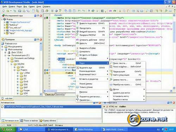Image resolution: width=176 pixels, height=132 pixels.
Task: Open the Справка menu
Action: [46, 7]
